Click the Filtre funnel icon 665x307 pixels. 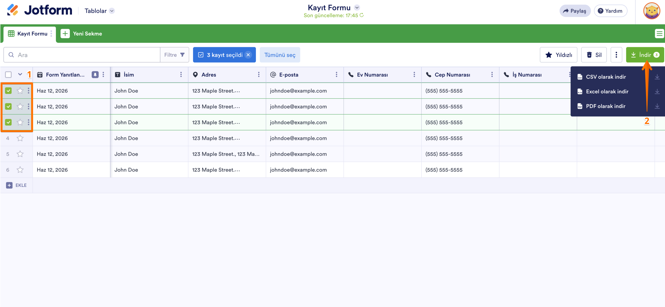point(182,55)
